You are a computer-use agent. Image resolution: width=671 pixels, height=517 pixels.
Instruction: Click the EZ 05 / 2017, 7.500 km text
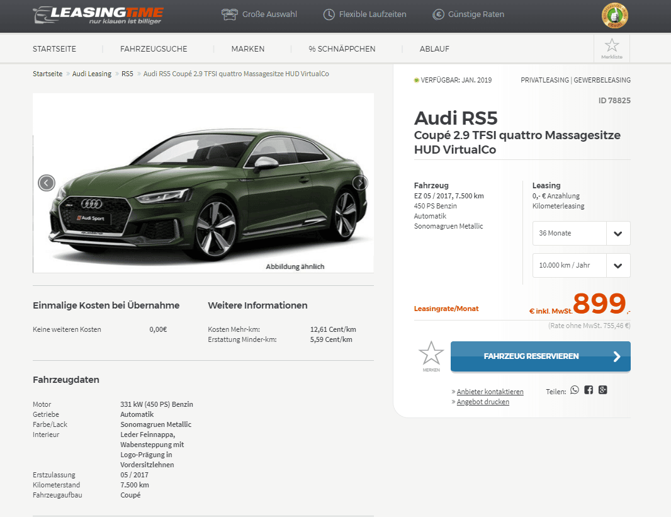point(449,196)
